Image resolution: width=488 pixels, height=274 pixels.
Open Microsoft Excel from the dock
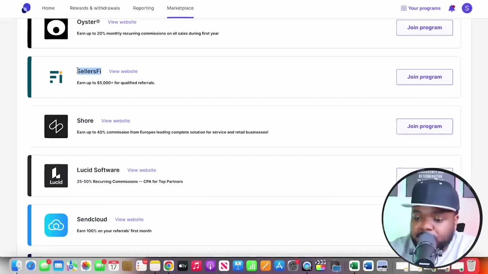coord(354,266)
